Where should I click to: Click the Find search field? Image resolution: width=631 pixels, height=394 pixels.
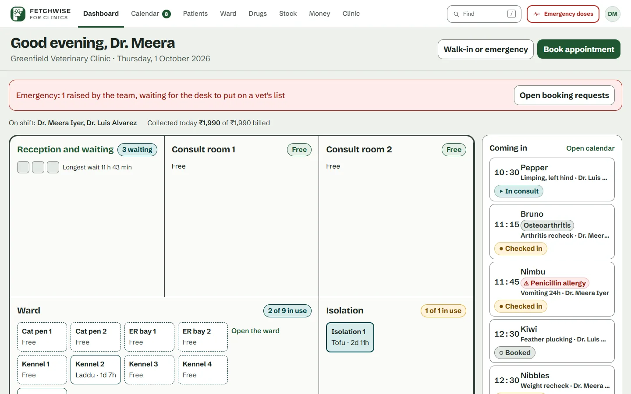point(484,14)
